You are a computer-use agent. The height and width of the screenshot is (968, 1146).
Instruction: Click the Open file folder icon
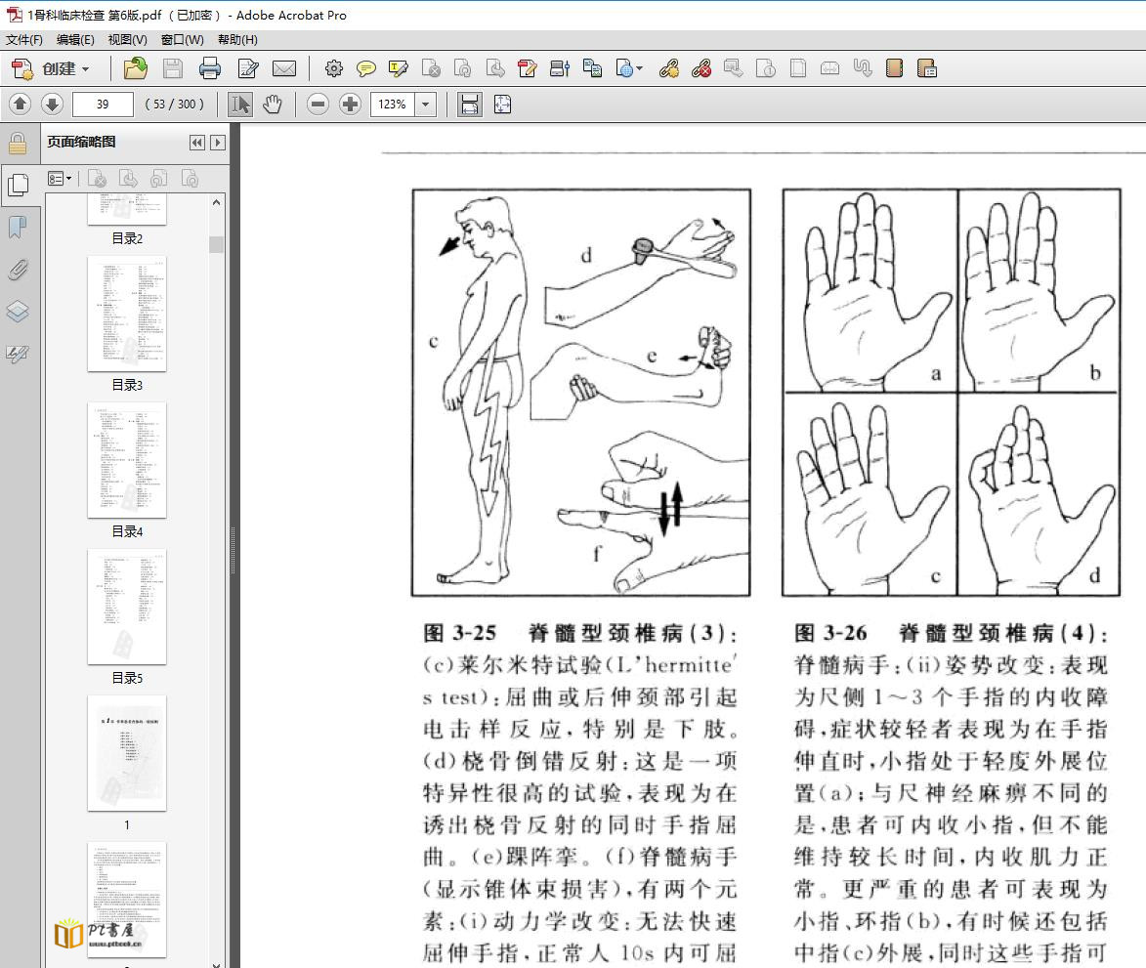point(135,68)
